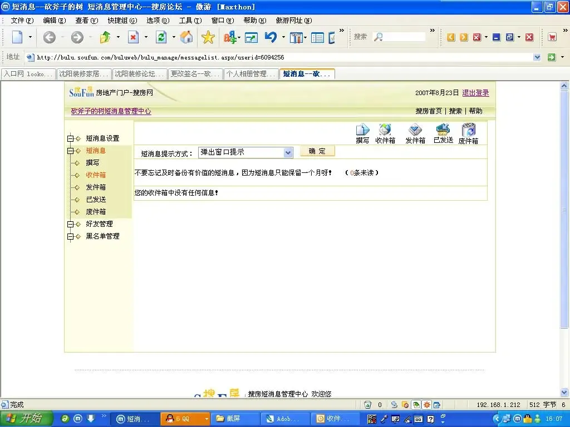The image size is (570, 427).
Task: Switch to previous tab with orange left arrow
Action: [451, 37]
